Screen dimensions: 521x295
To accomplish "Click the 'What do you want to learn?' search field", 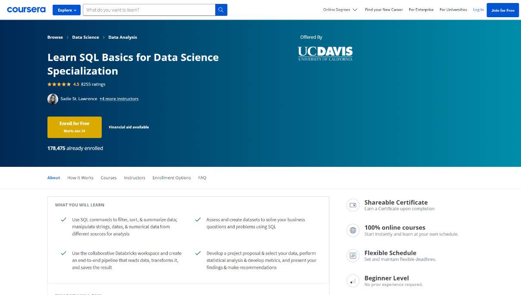I will pyautogui.click(x=149, y=10).
